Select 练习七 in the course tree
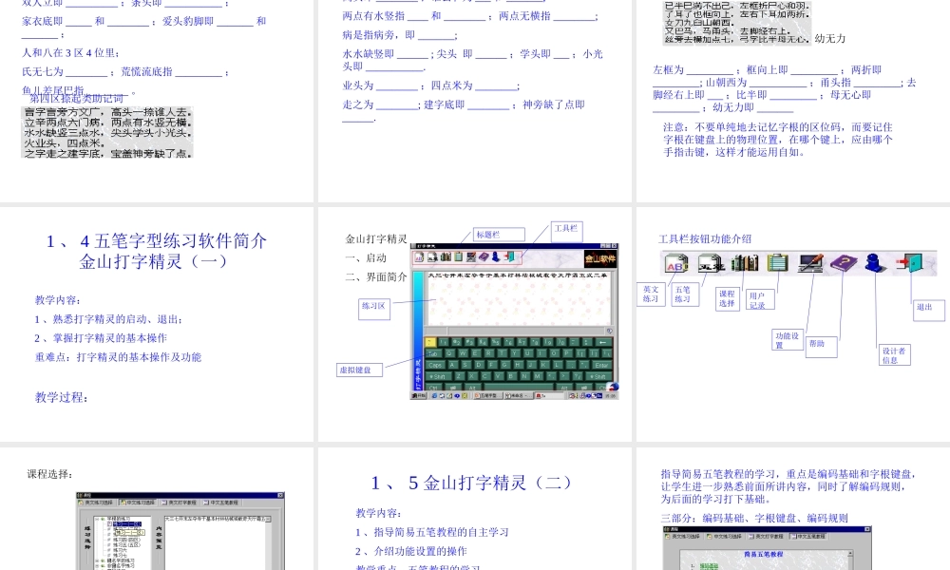Screen dimensions: 950x570 pos(120,555)
